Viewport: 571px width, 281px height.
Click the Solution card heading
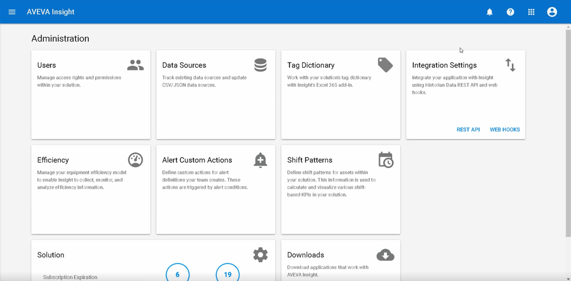51,255
